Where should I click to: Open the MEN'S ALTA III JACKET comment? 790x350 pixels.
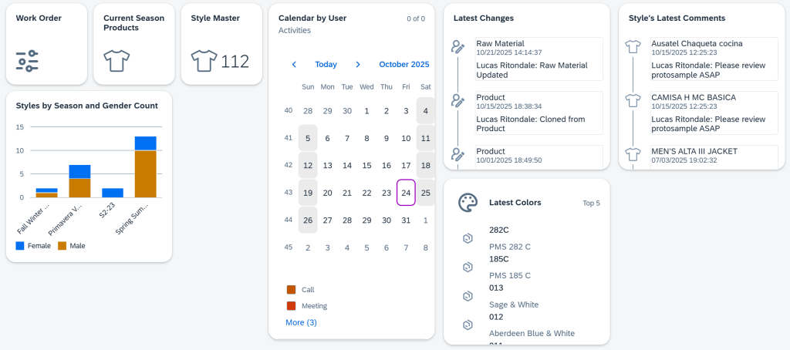[x=694, y=151]
